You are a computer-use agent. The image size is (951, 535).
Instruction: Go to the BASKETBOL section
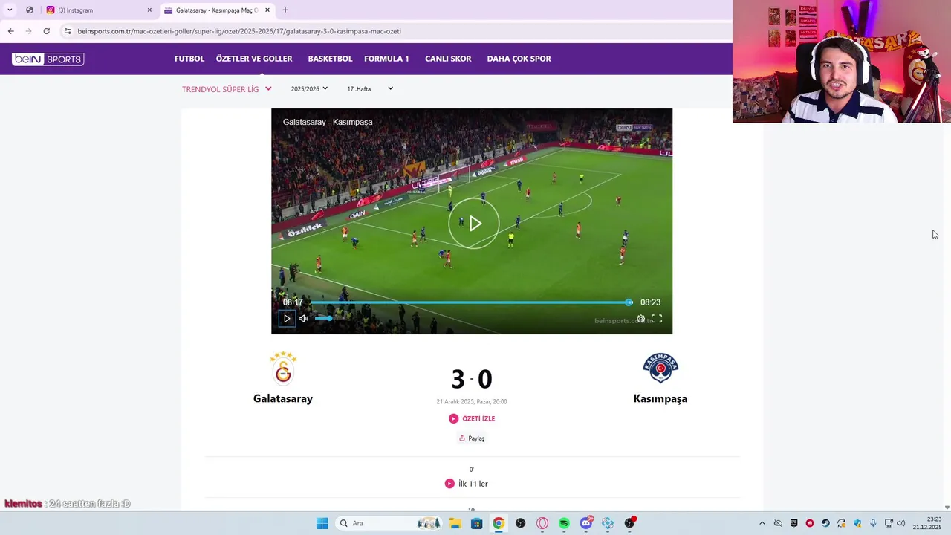tap(330, 59)
